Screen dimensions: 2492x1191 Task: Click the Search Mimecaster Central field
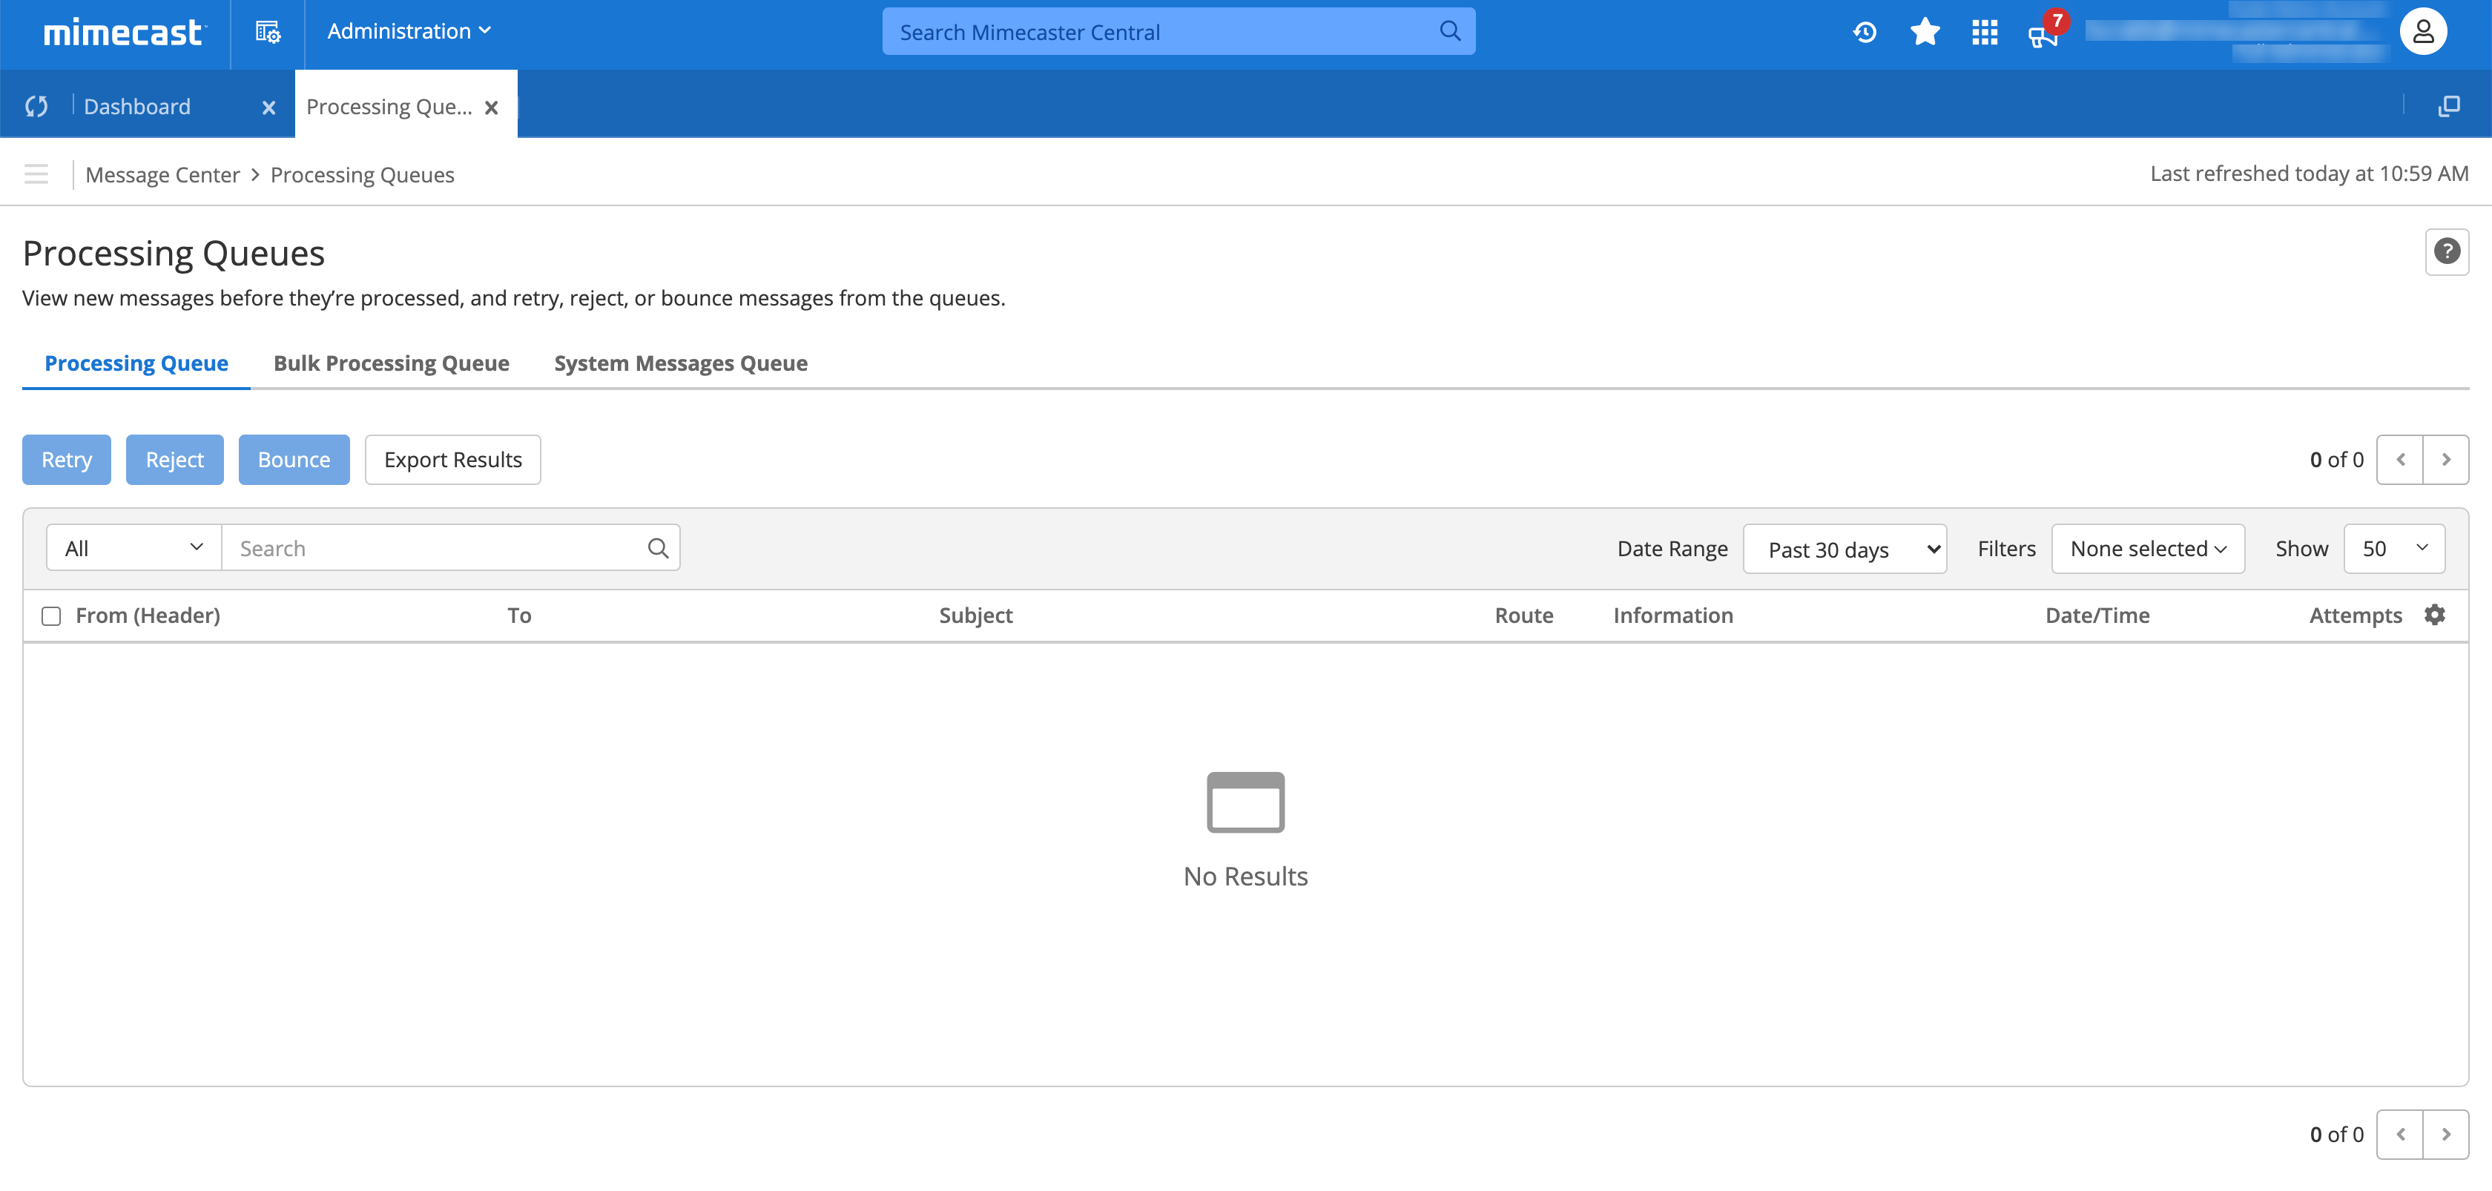point(1161,32)
